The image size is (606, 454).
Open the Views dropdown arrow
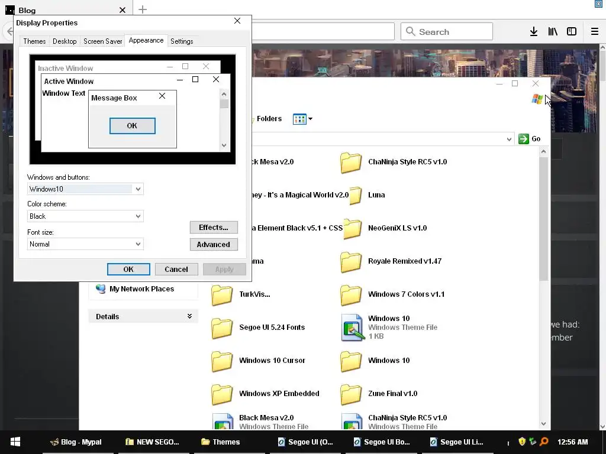(310, 119)
